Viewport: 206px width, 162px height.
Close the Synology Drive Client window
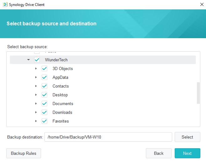(202, 4)
